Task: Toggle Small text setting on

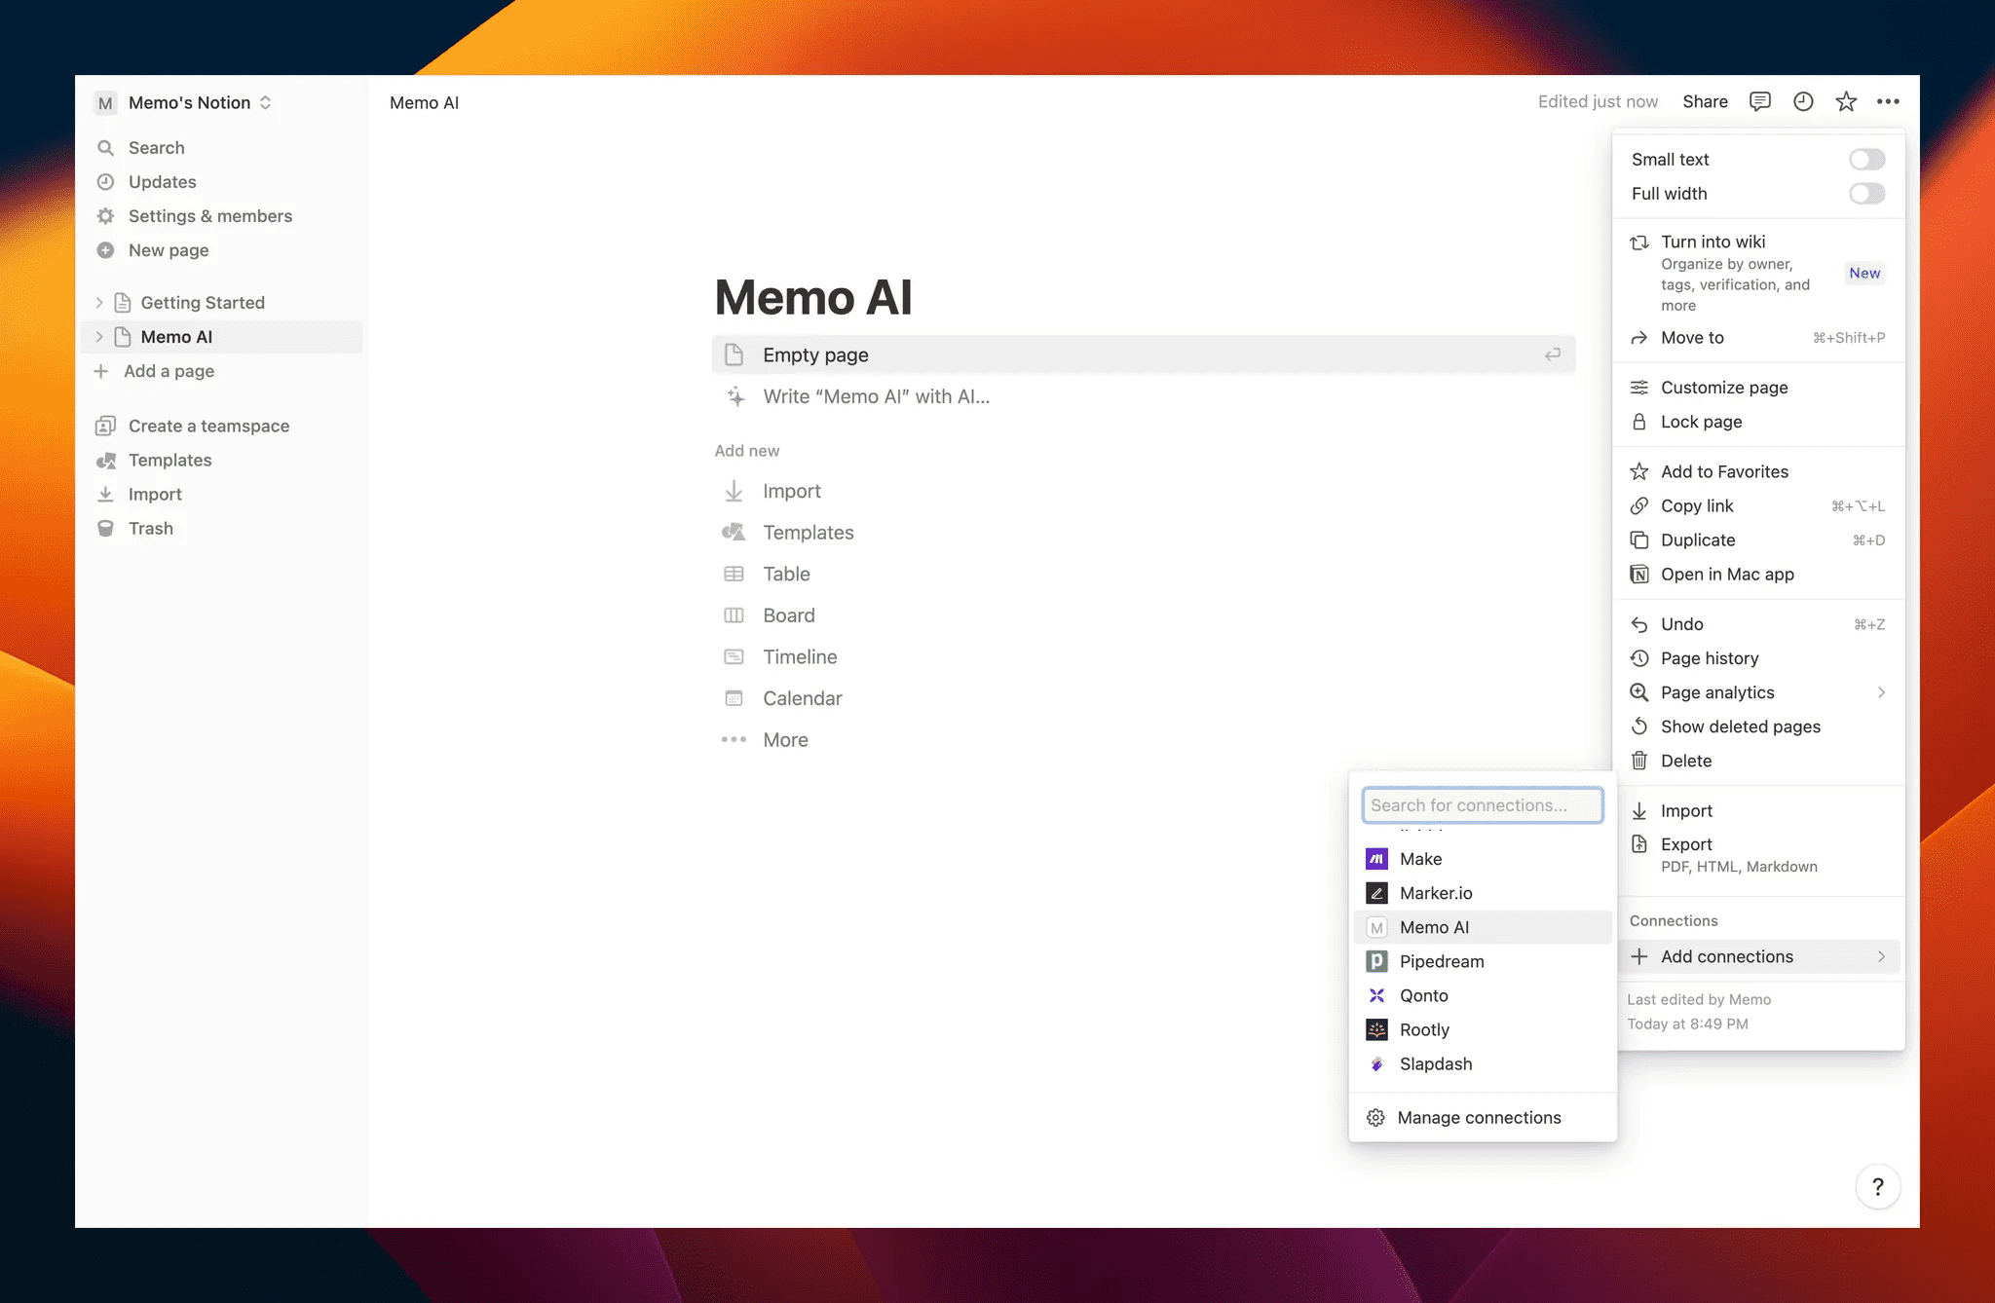Action: (x=1865, y=159)
